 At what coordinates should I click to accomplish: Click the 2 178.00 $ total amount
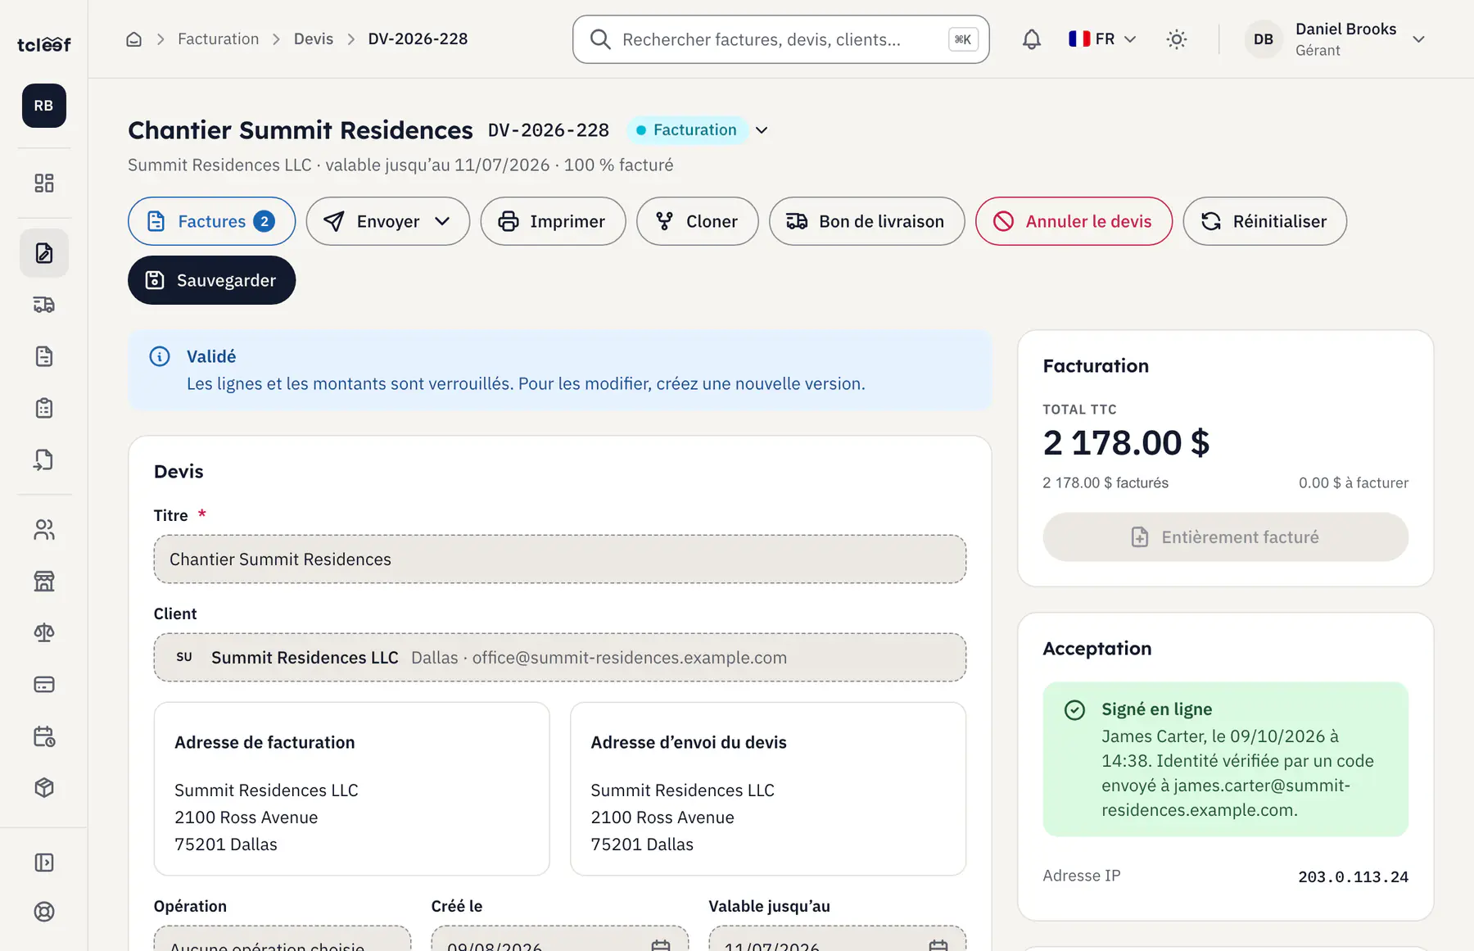1126,443
